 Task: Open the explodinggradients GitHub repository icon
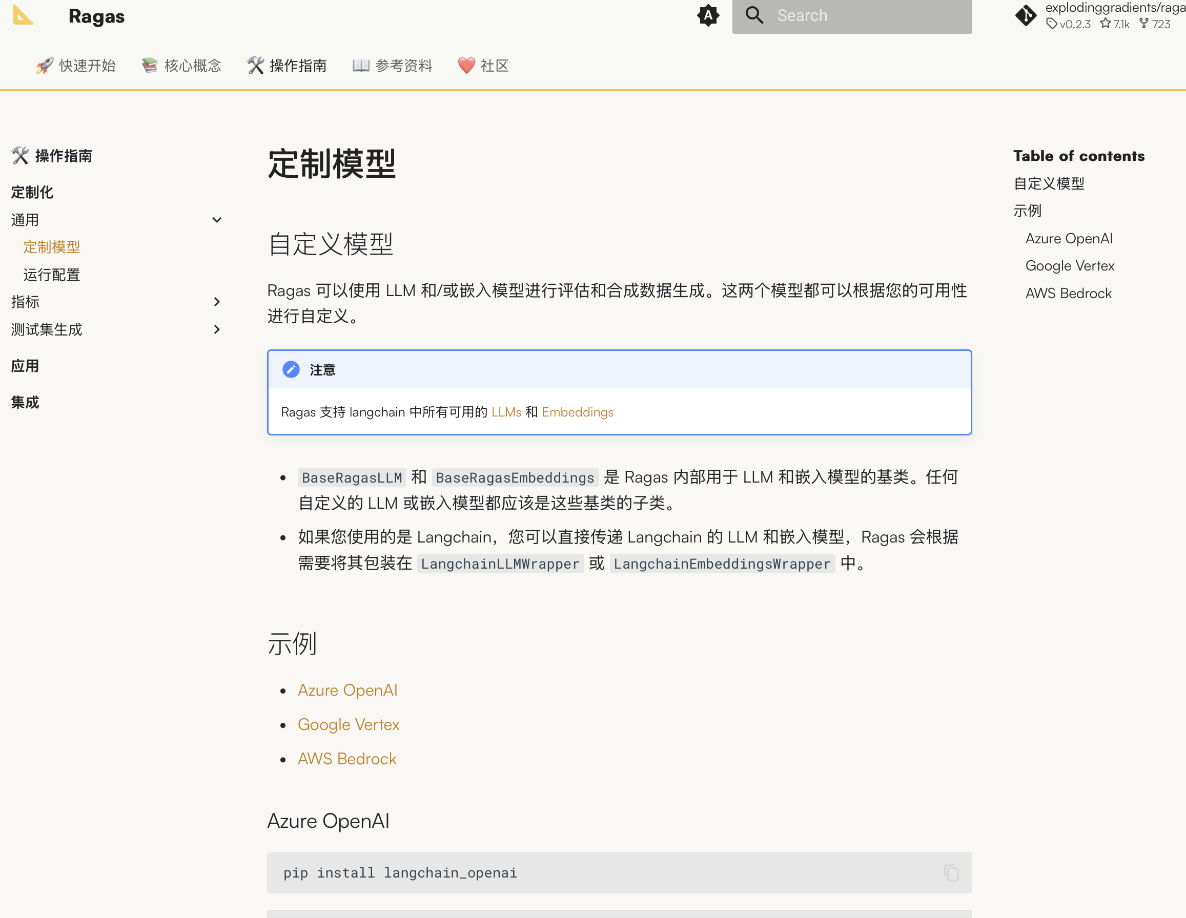pyautogui.click(x=1026, y=15)
